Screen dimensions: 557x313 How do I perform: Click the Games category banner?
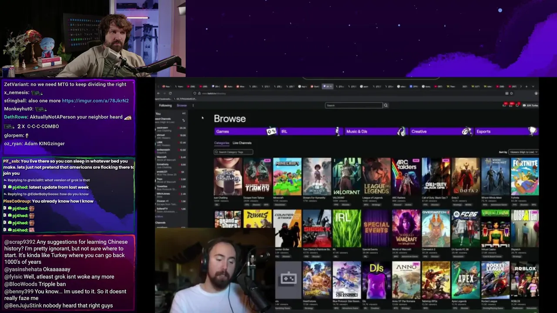(245, 131)
